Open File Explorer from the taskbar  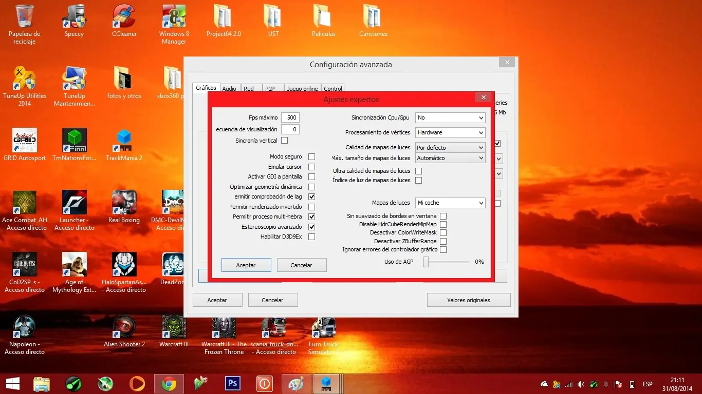(x=42, y=383)
